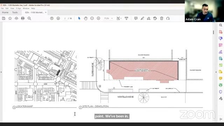Zoom in with plus icon
This screenshot has width=224, height=126.
click(98, 18)
